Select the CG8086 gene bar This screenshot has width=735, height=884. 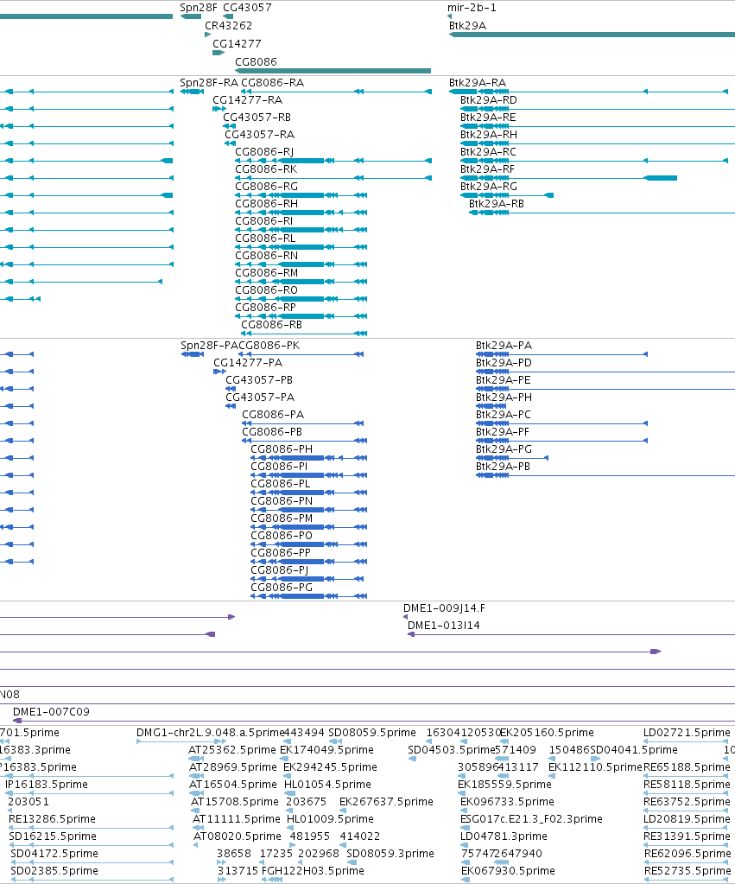tap(333, 71)
